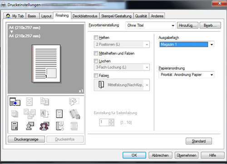Check the Lochen option
227x164 pixels.
point(96,61)
